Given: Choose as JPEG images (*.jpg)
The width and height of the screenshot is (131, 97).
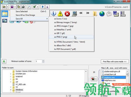Looking at the screenshot, I should 71,26.
